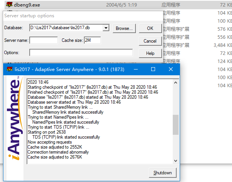Confirm startup options with OK
The height and width of the screenshot is (182, 232).
tap(150, 28)
